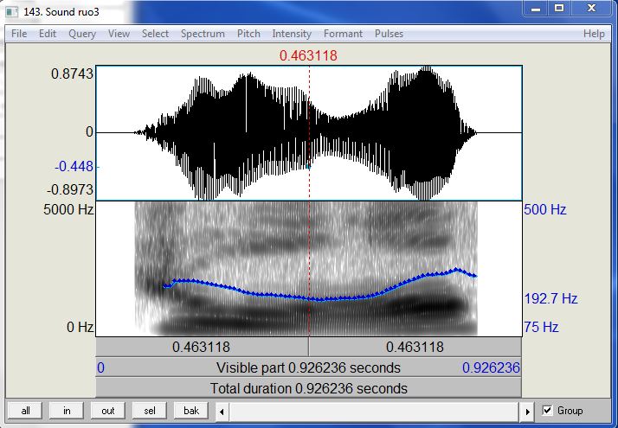Open the Intensity menu

click(292, 34)
